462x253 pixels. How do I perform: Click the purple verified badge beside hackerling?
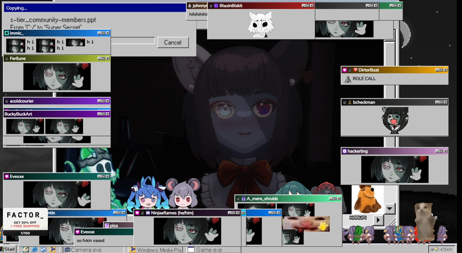(x=344, y=151)
